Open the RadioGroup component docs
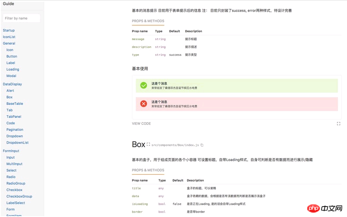The image size is (347, 217). [x=16, y=183]
